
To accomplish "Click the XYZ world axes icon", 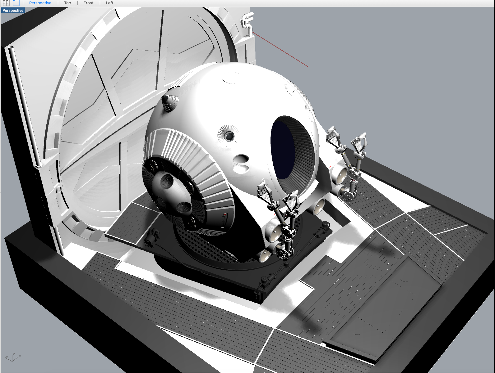I will [x=13, y=357].
